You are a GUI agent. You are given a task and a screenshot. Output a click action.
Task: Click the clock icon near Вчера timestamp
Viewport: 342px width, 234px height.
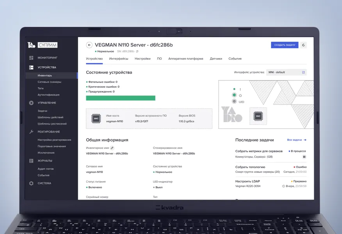(x=283, y=186)
